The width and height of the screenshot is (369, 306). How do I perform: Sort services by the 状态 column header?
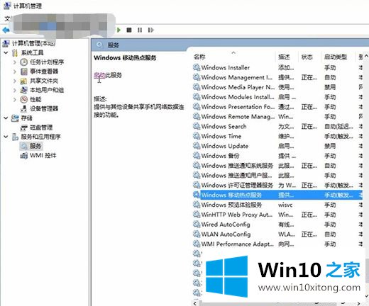tap(307, 57)
